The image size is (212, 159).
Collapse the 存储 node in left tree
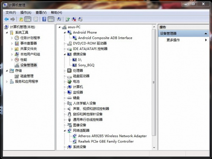click(7, 71)
